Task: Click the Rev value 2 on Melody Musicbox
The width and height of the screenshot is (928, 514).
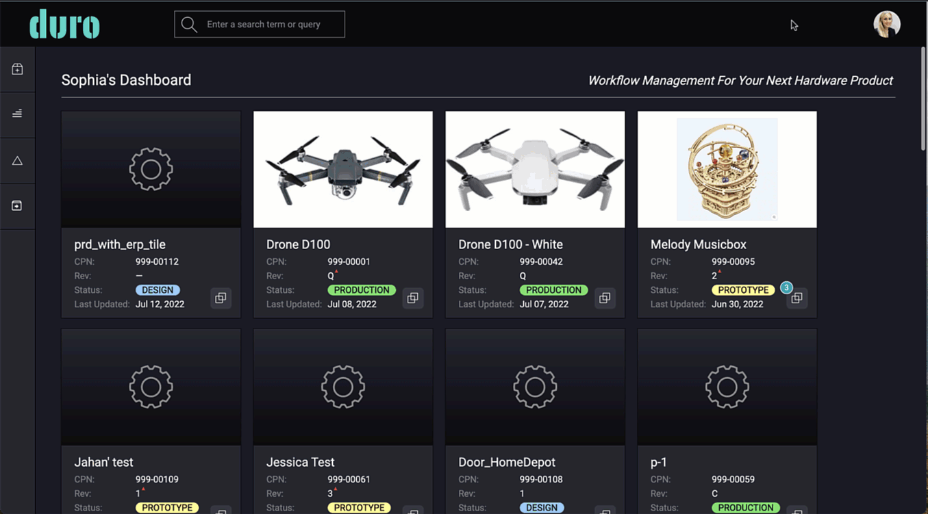Action: coord(714,276)
